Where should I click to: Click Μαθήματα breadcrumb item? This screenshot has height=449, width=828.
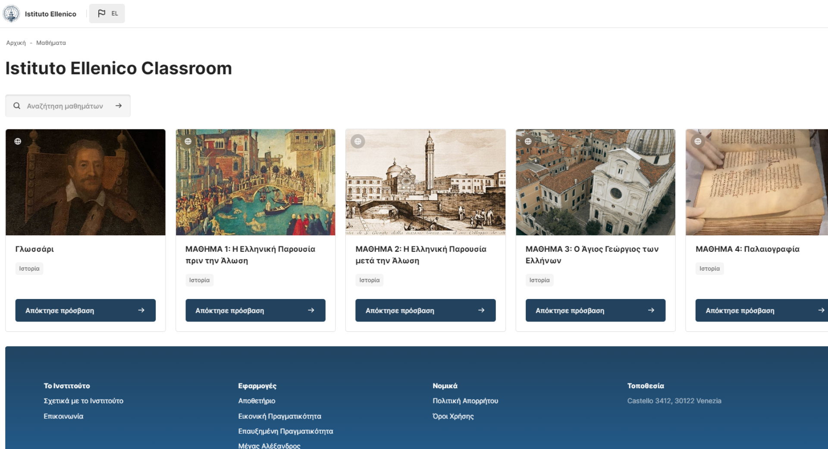(51, 43)
